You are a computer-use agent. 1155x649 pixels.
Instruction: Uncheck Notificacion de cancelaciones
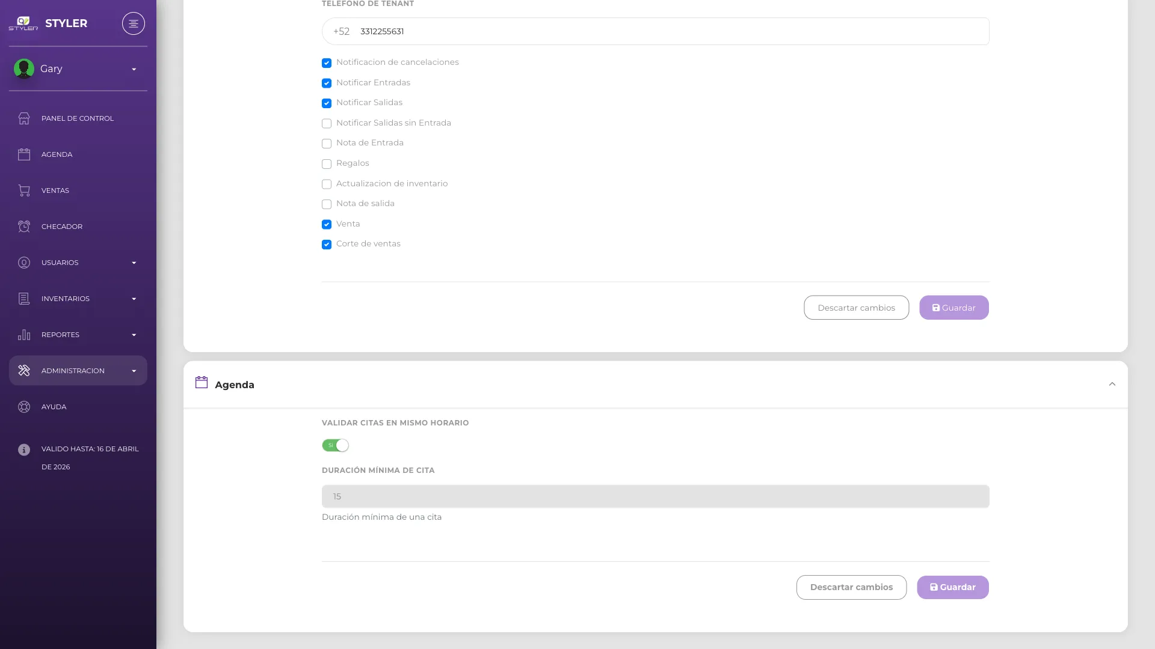[327, 63]
